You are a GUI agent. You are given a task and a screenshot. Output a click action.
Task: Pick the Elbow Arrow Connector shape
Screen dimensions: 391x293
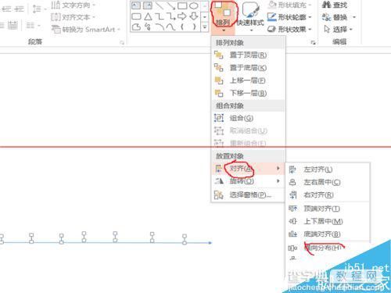point(171,16)
